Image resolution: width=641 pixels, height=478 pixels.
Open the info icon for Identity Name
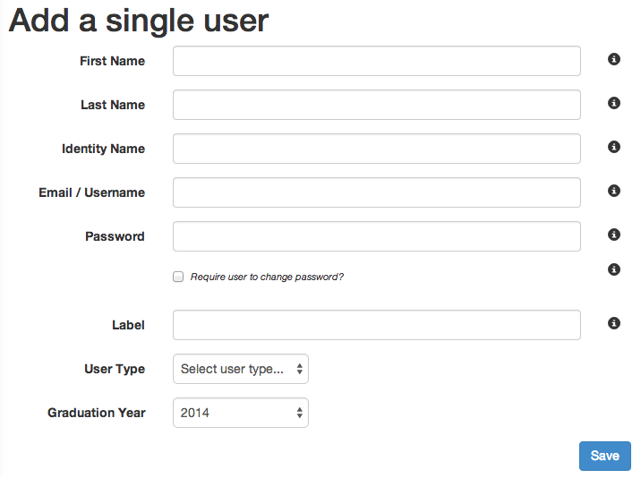pos(613,147)
